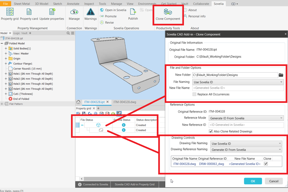Click the New File Name field
288x192 pixels.
[238, 88]
